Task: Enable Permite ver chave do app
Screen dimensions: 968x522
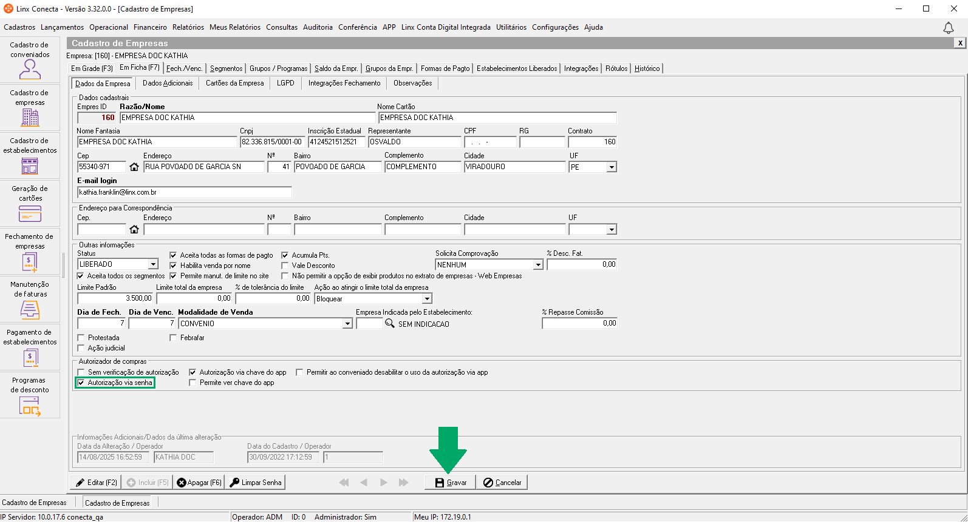Action: [x=193, y=383]
